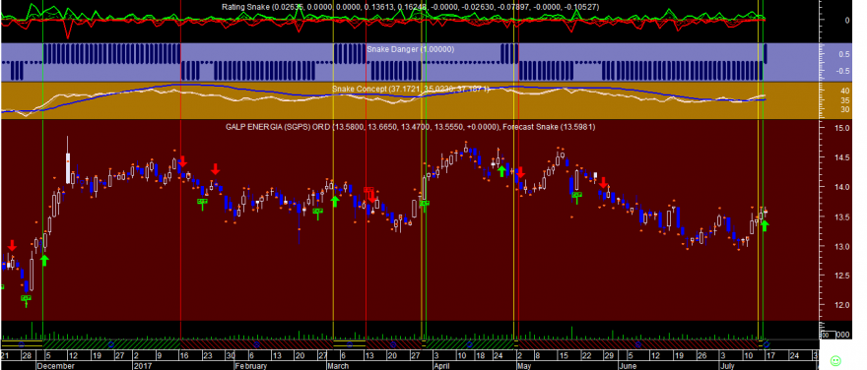Image resolution: width=867 pixels, height=370 pixels.
Task: Click the red sell arrow at May 2
Action: (520, 172)
